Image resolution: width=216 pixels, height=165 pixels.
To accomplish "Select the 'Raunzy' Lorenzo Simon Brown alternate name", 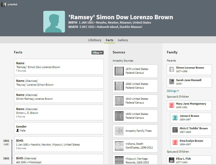I will (59, 83).
